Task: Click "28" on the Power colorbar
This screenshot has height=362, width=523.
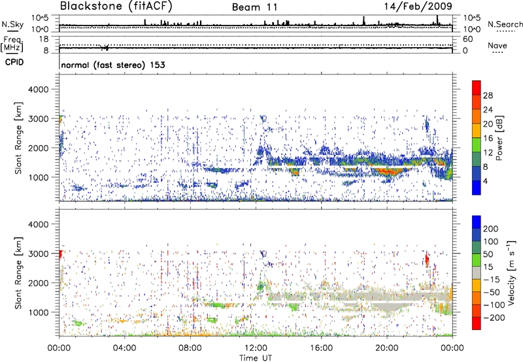Action: [488, 95]
